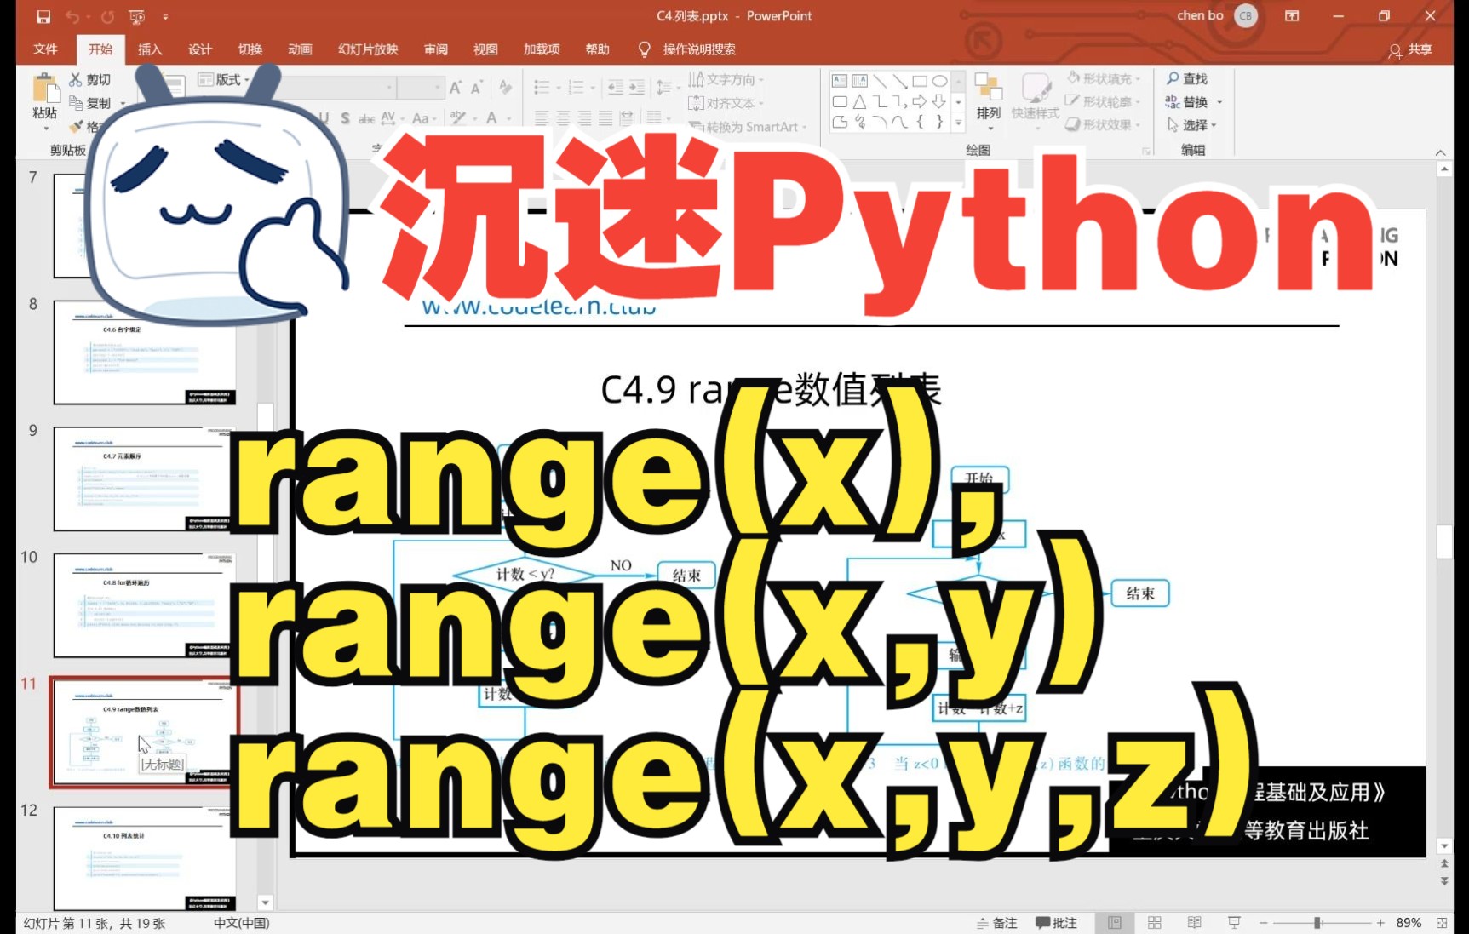Screen dimensions: 1469x934
Task: Collapse the ribbon with the chevron
Action: pyautogui.click(x=1440, y=152)
